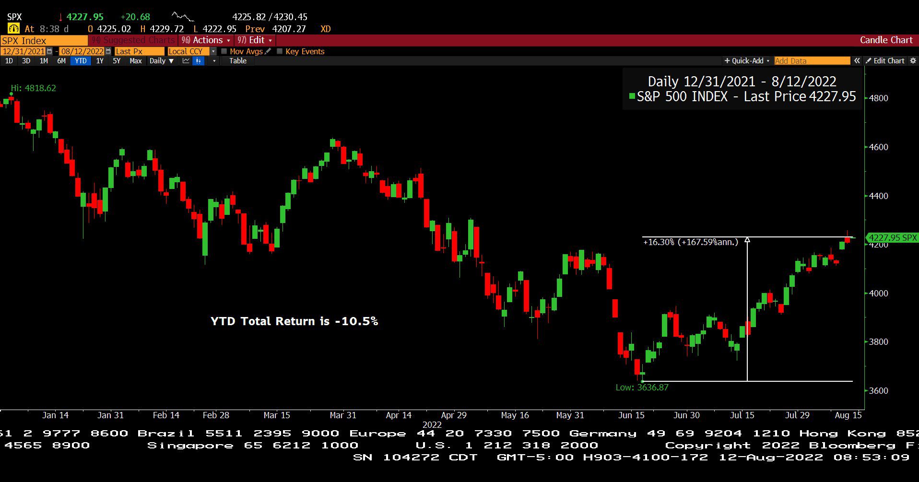Select the candle chart type icon
The width and height of the screenshot is (919, 482).
pos(199,61)
